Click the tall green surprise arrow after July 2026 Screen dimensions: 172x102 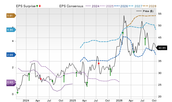[x=145, y=41]
